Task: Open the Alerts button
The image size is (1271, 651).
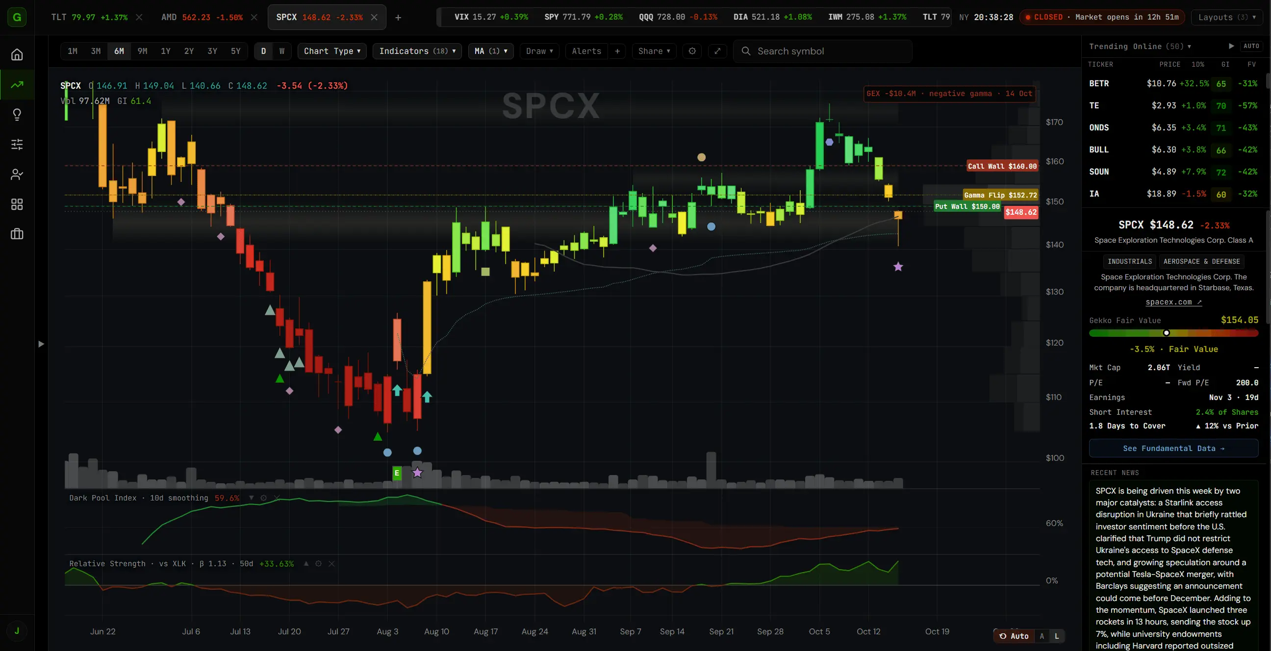Action: (x=586, y=51)
